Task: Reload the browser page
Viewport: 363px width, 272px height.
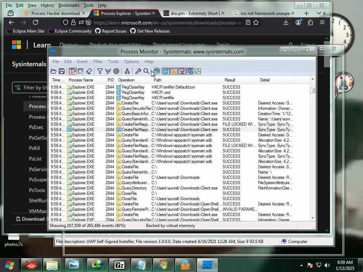Action: point(35,22)
